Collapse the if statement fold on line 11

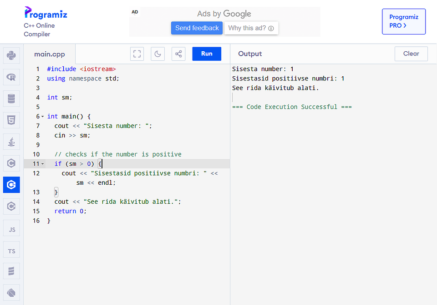[x=41, y=163]
